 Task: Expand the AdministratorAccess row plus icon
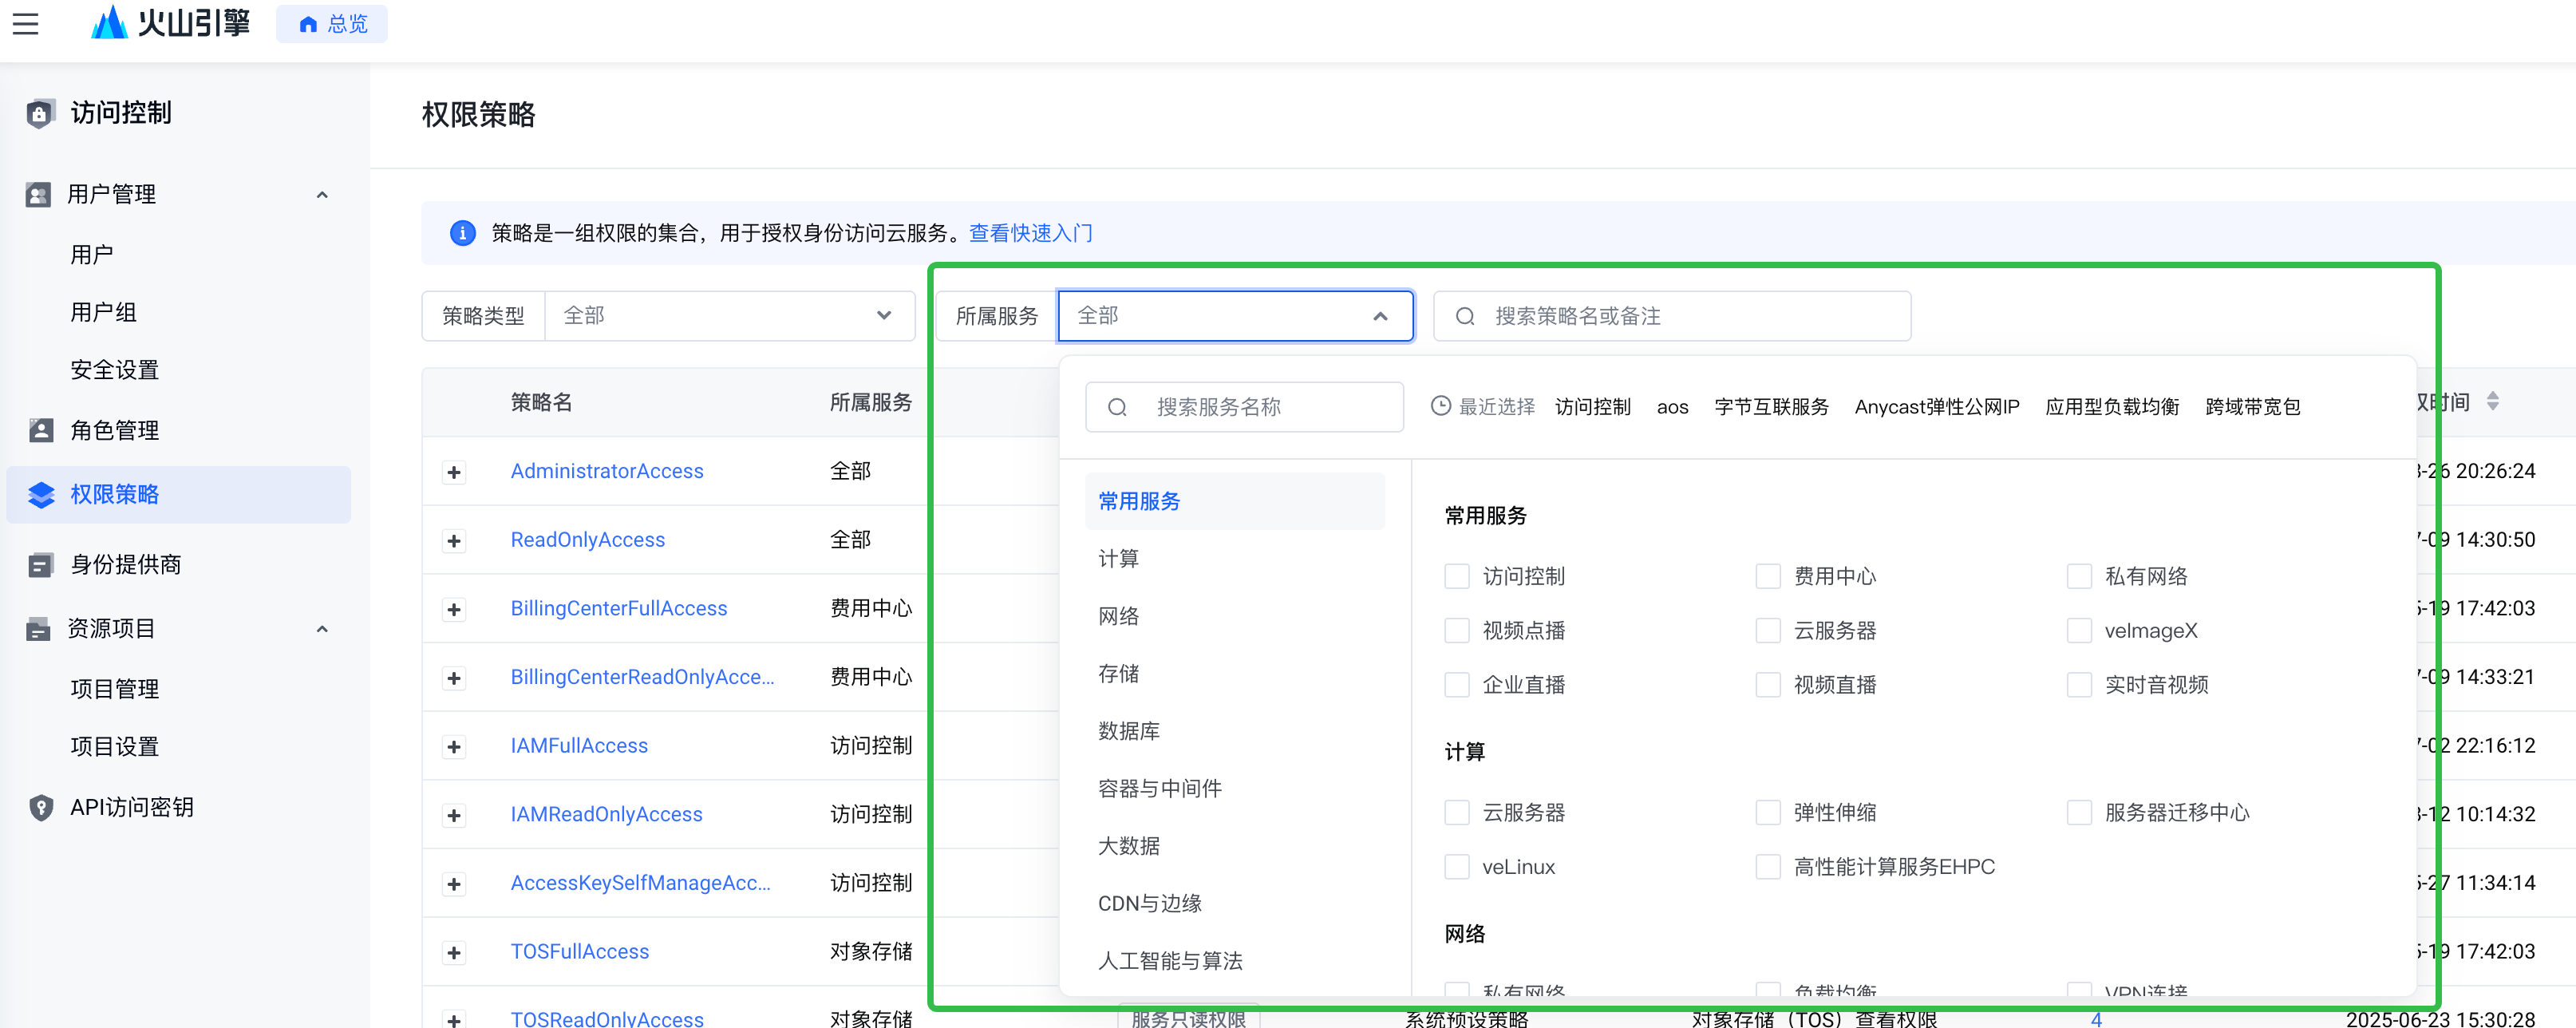(x=454, y=472)
